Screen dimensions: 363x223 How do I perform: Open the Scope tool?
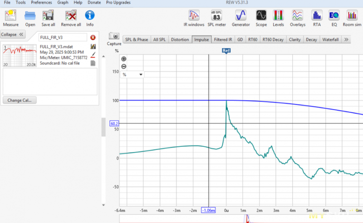(x=261, y=18)
